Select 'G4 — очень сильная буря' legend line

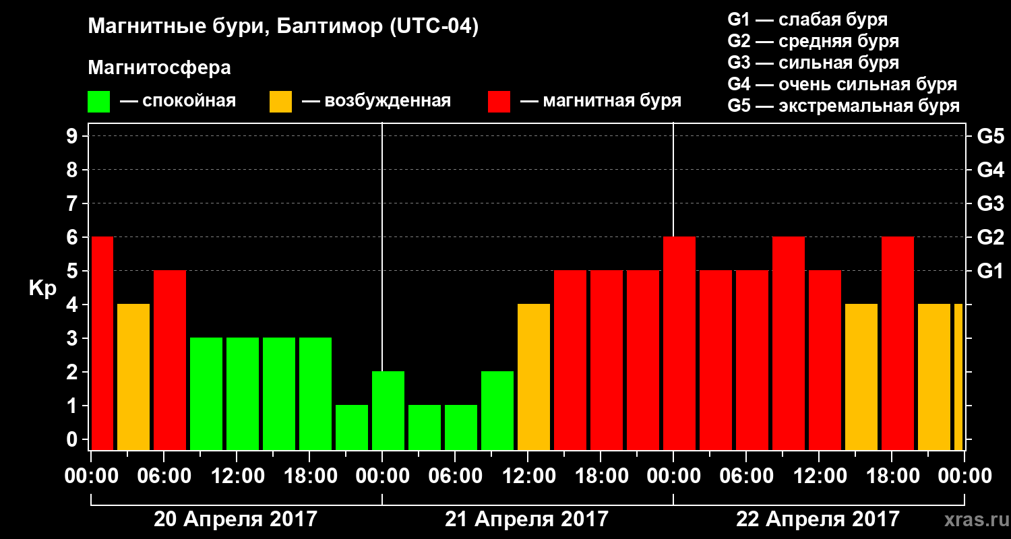point(842,84)
